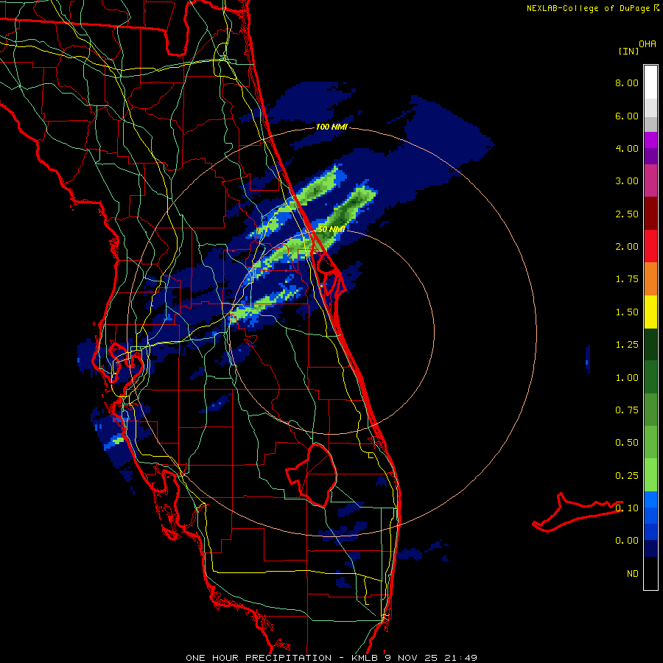
Task: Click the [IN] units label
Action: pos(628,51)
